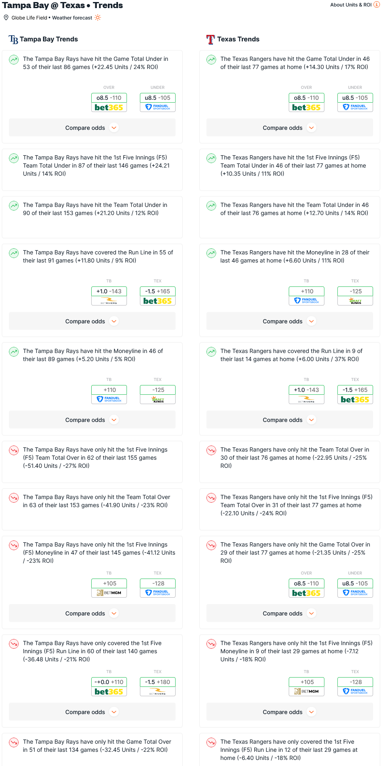Click the Globe Life Field location pin icon

(6, 17)
